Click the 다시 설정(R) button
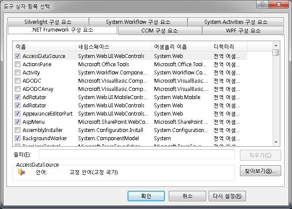The height and width of the screenshot is (209, 292). click(227, 196)
